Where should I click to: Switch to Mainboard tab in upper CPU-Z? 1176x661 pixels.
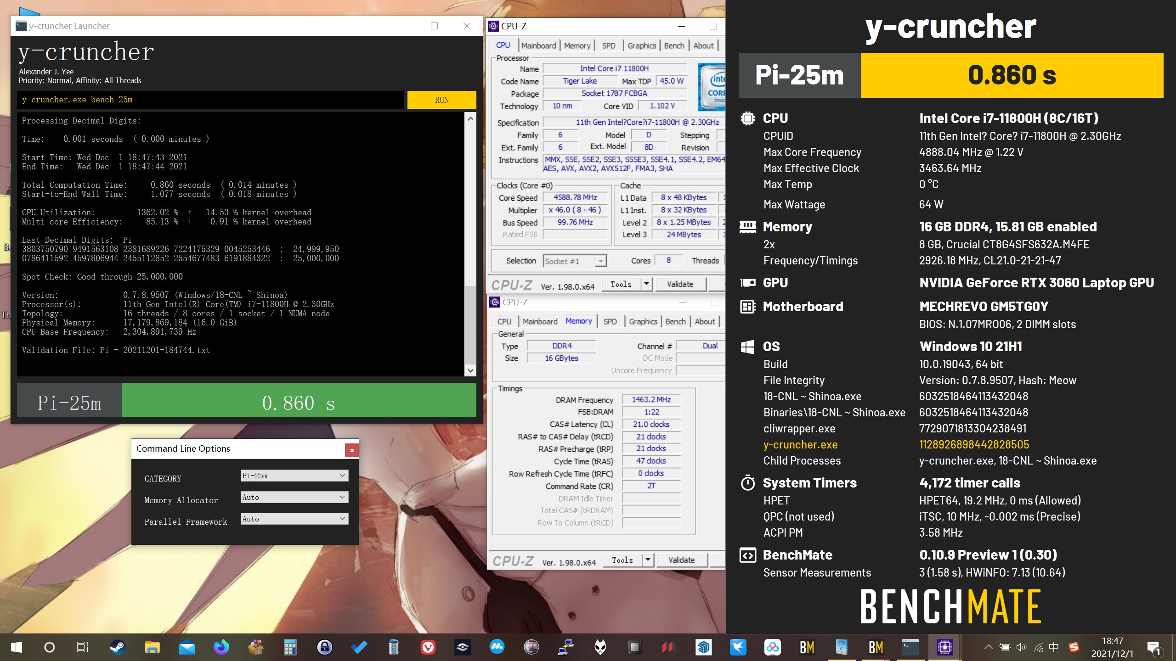pos(538,45)
